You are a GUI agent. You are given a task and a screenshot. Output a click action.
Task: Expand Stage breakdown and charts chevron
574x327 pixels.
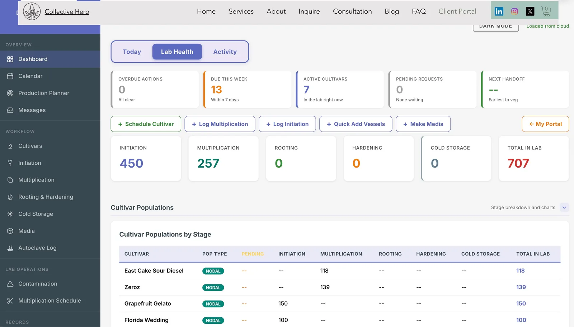564,207
